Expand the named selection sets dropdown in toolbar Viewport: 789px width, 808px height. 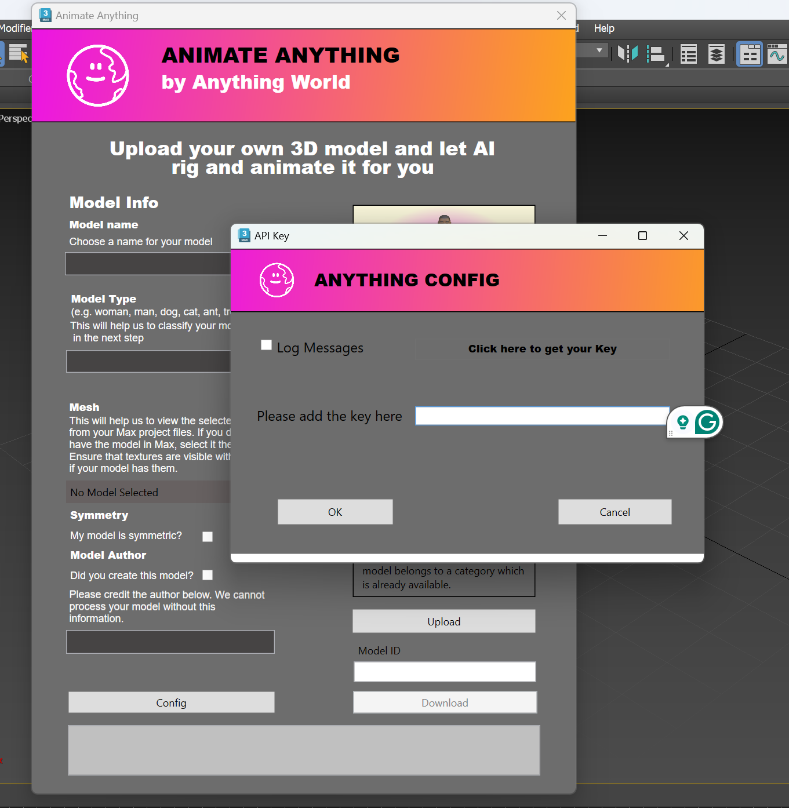599,50
